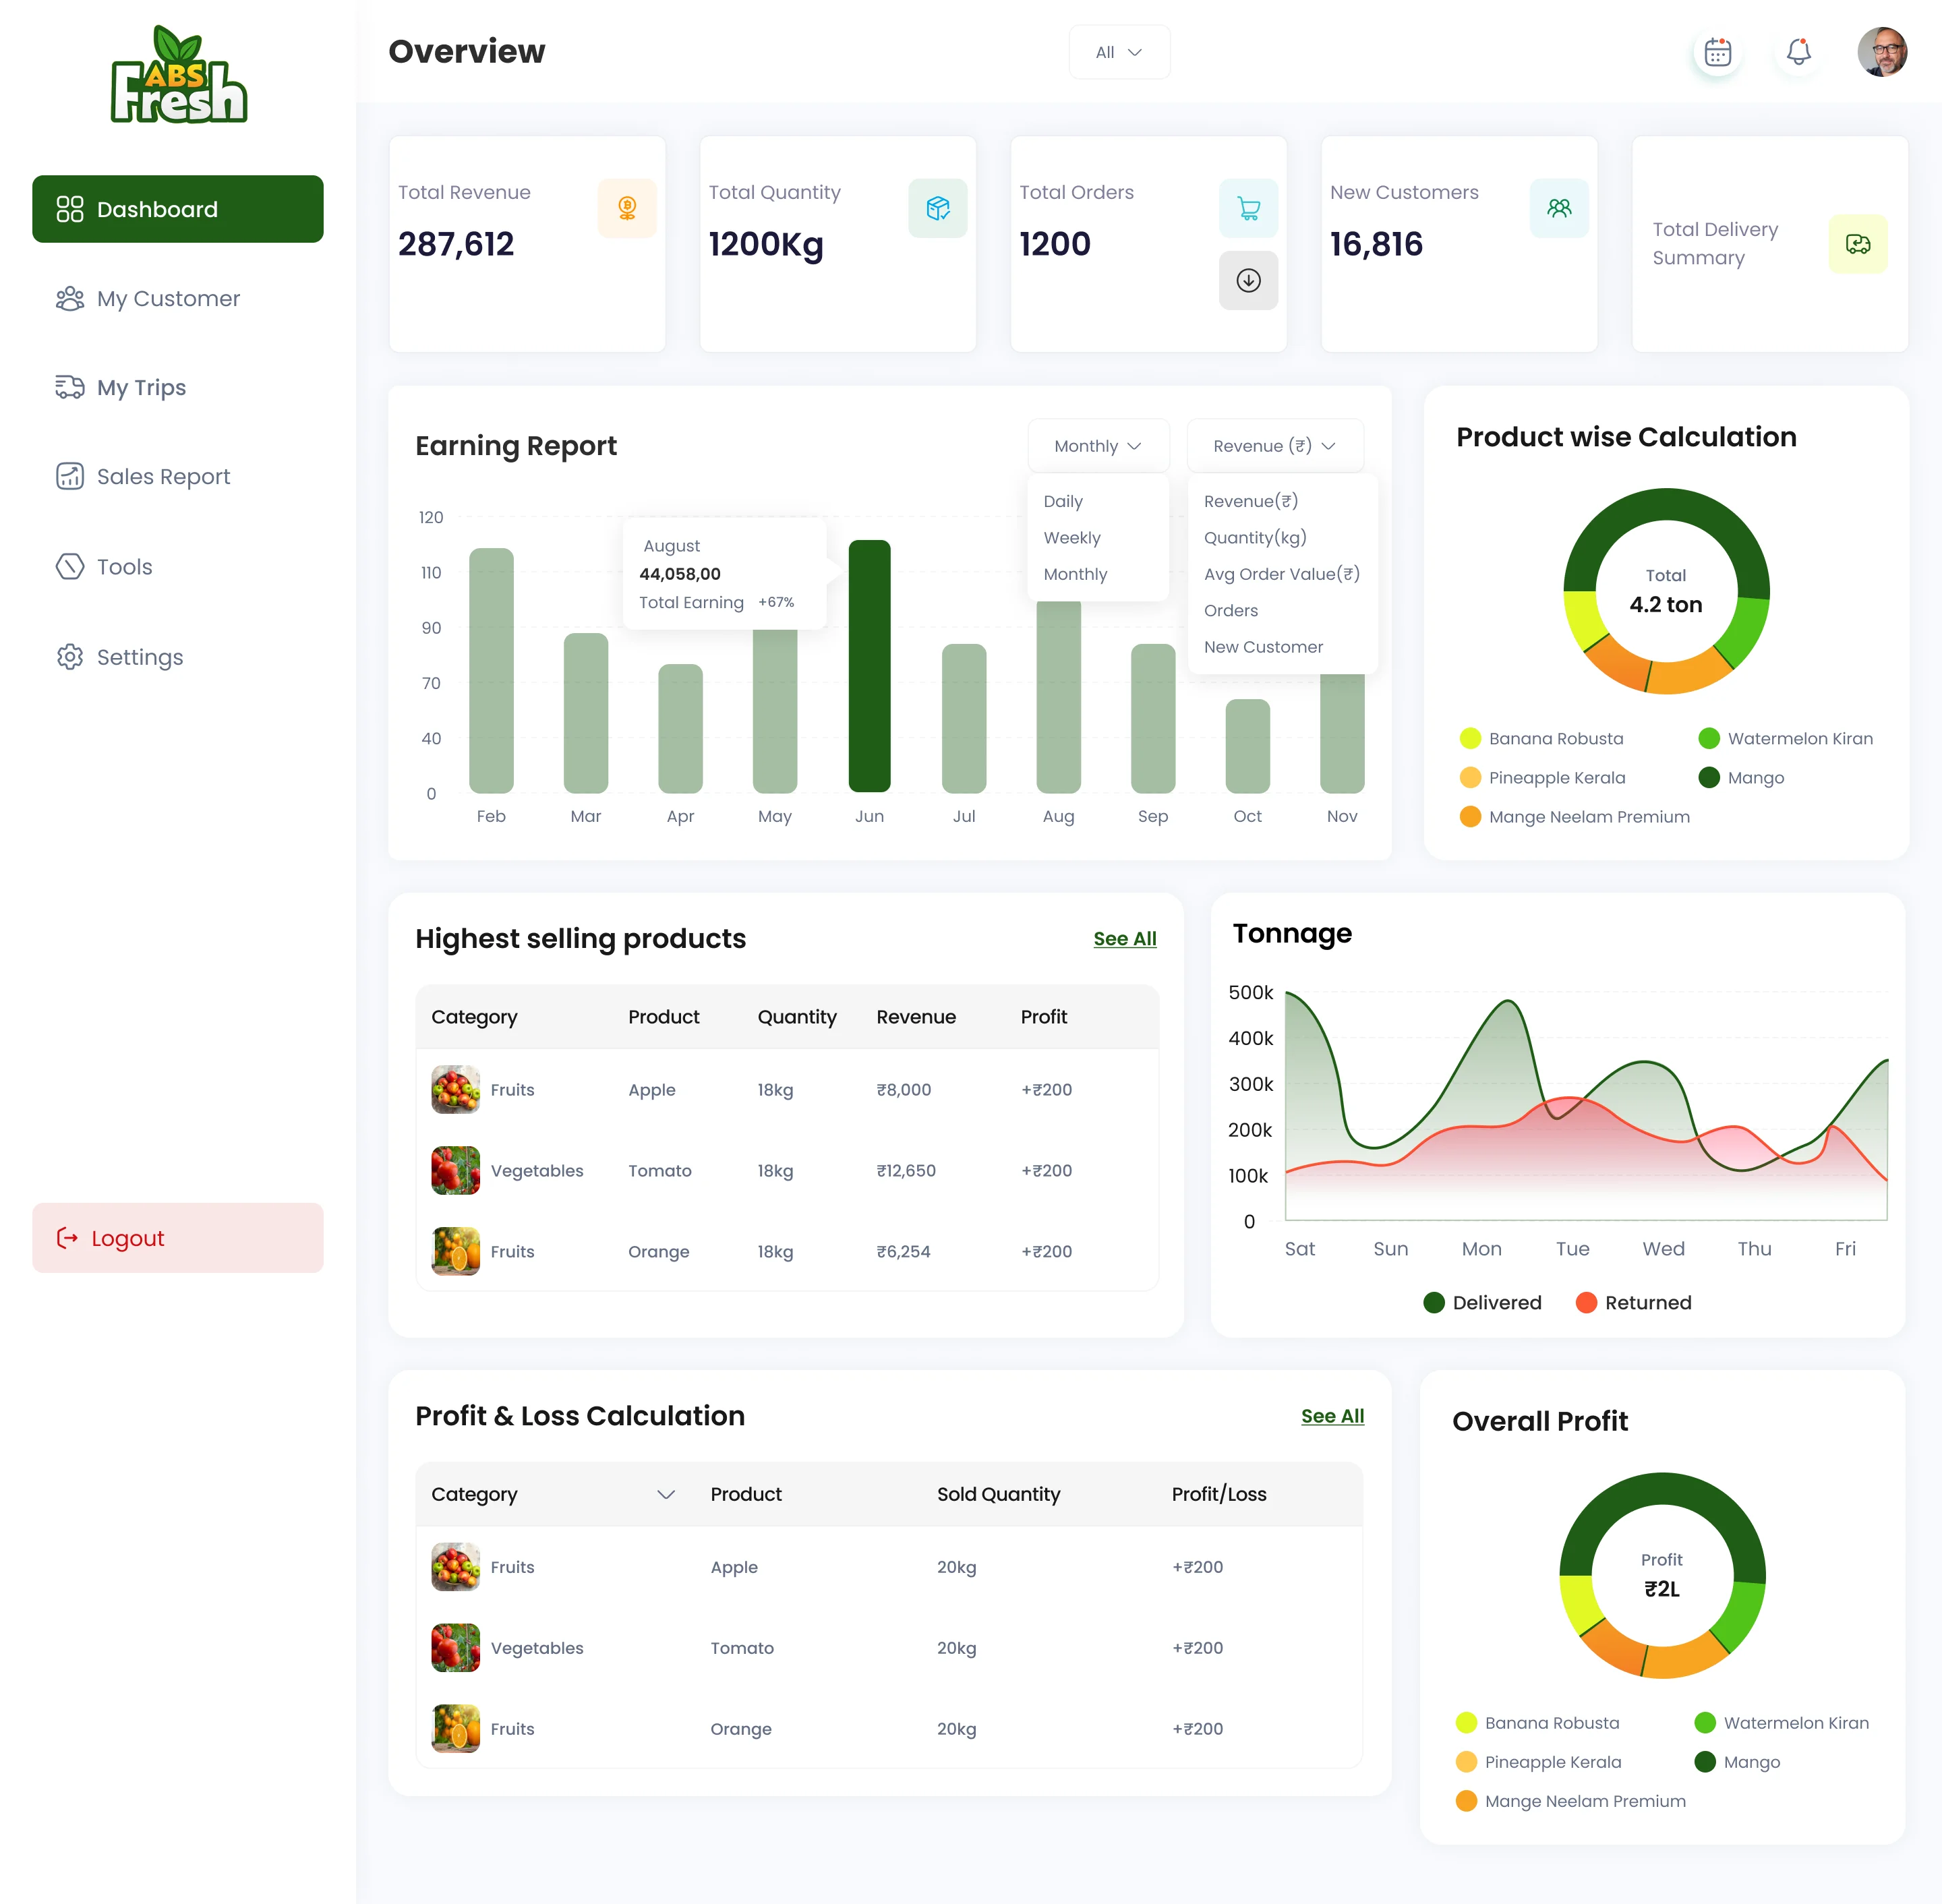Image resolution: width=1942 pixels, height=1904 pixels.
Task: Click ₹12,650 revenue for Tomato
Action: (906, 1170)
